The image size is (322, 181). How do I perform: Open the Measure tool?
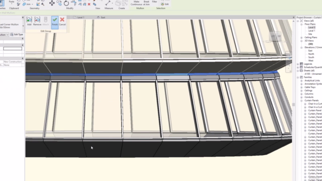pos(108,3)
